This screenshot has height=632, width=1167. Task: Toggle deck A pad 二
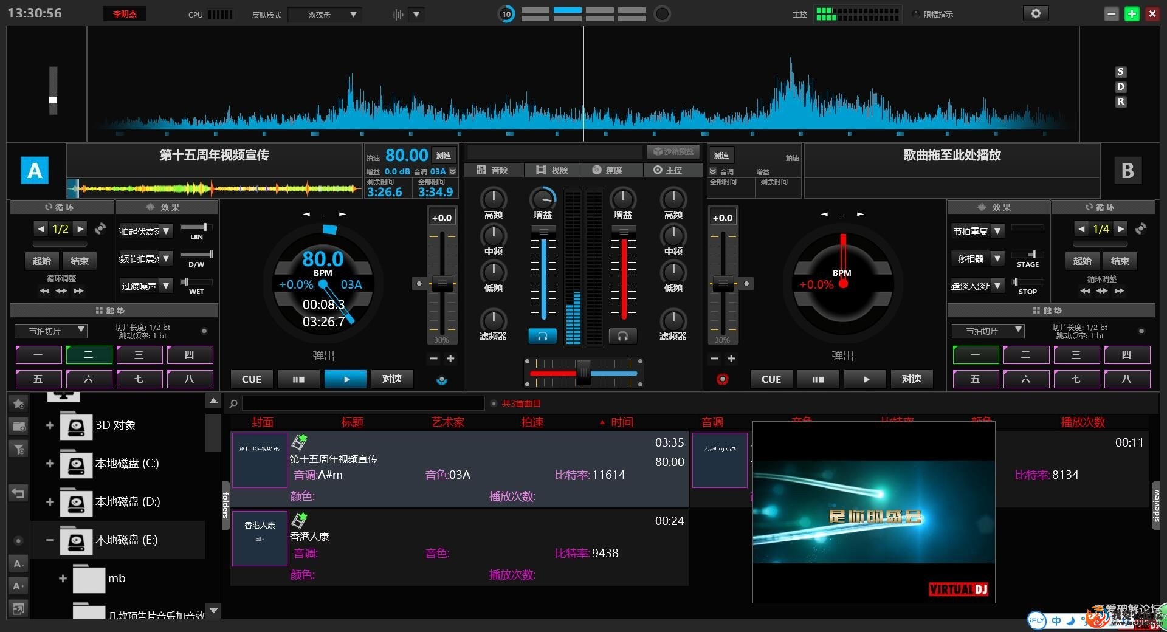(x=89, y=355)
